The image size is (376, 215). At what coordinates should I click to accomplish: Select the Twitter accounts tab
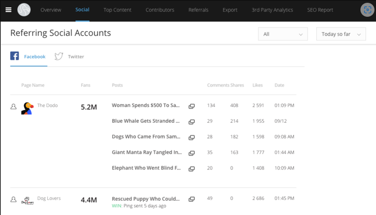coord(76,57)
